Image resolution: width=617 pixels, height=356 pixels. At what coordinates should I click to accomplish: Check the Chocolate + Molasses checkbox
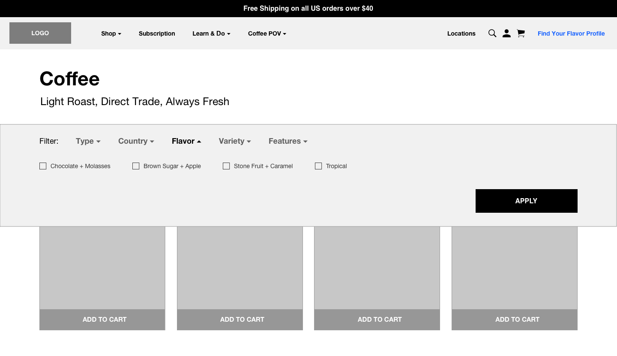click(x=43, y=166)
